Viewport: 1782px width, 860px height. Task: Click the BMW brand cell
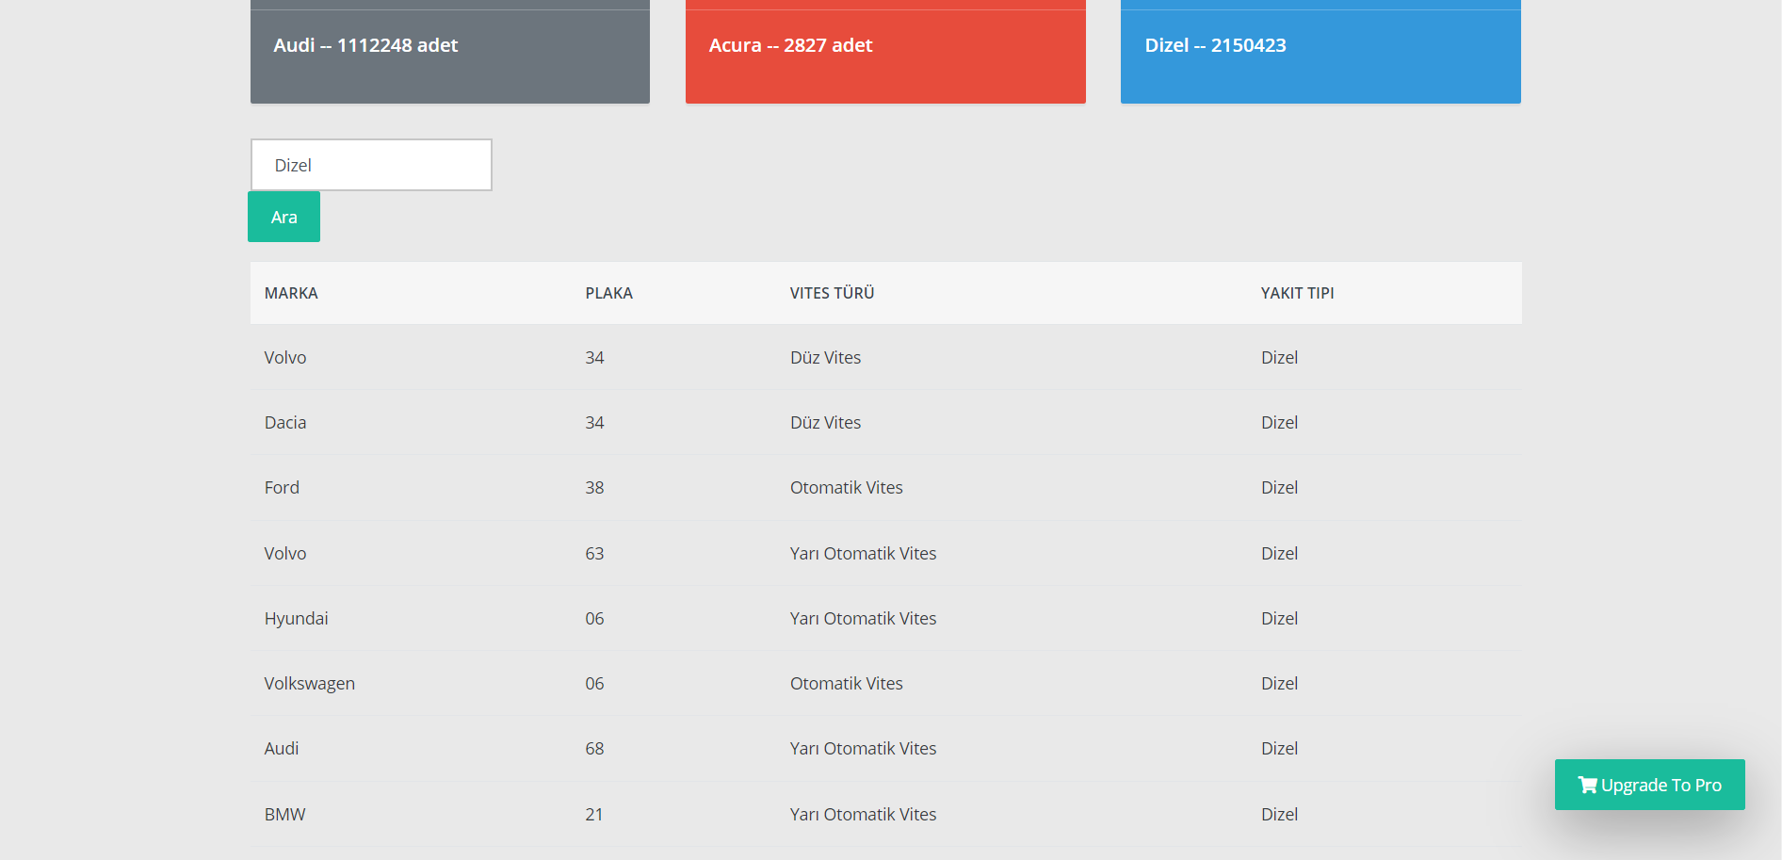pos(284,815)
